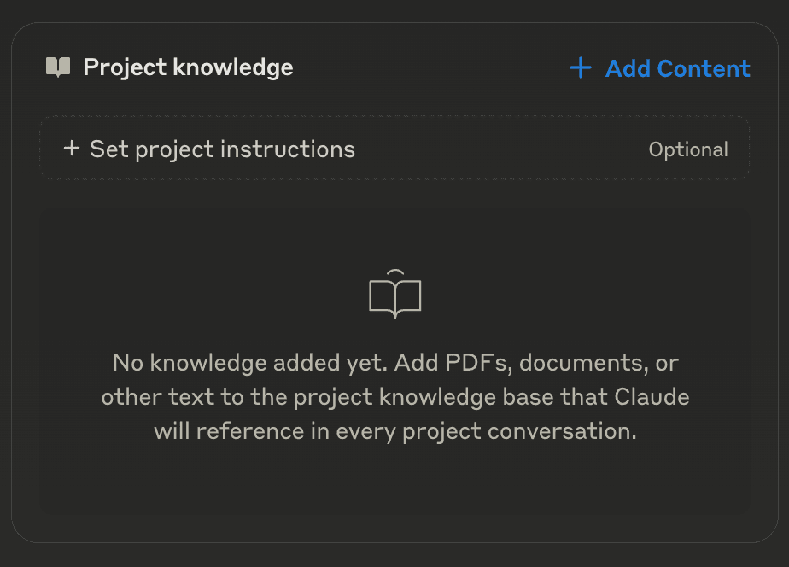The height and width of the screenshot is (567, 789).
Task: Select the Set project instructions row
Action: tap(394, 149)
